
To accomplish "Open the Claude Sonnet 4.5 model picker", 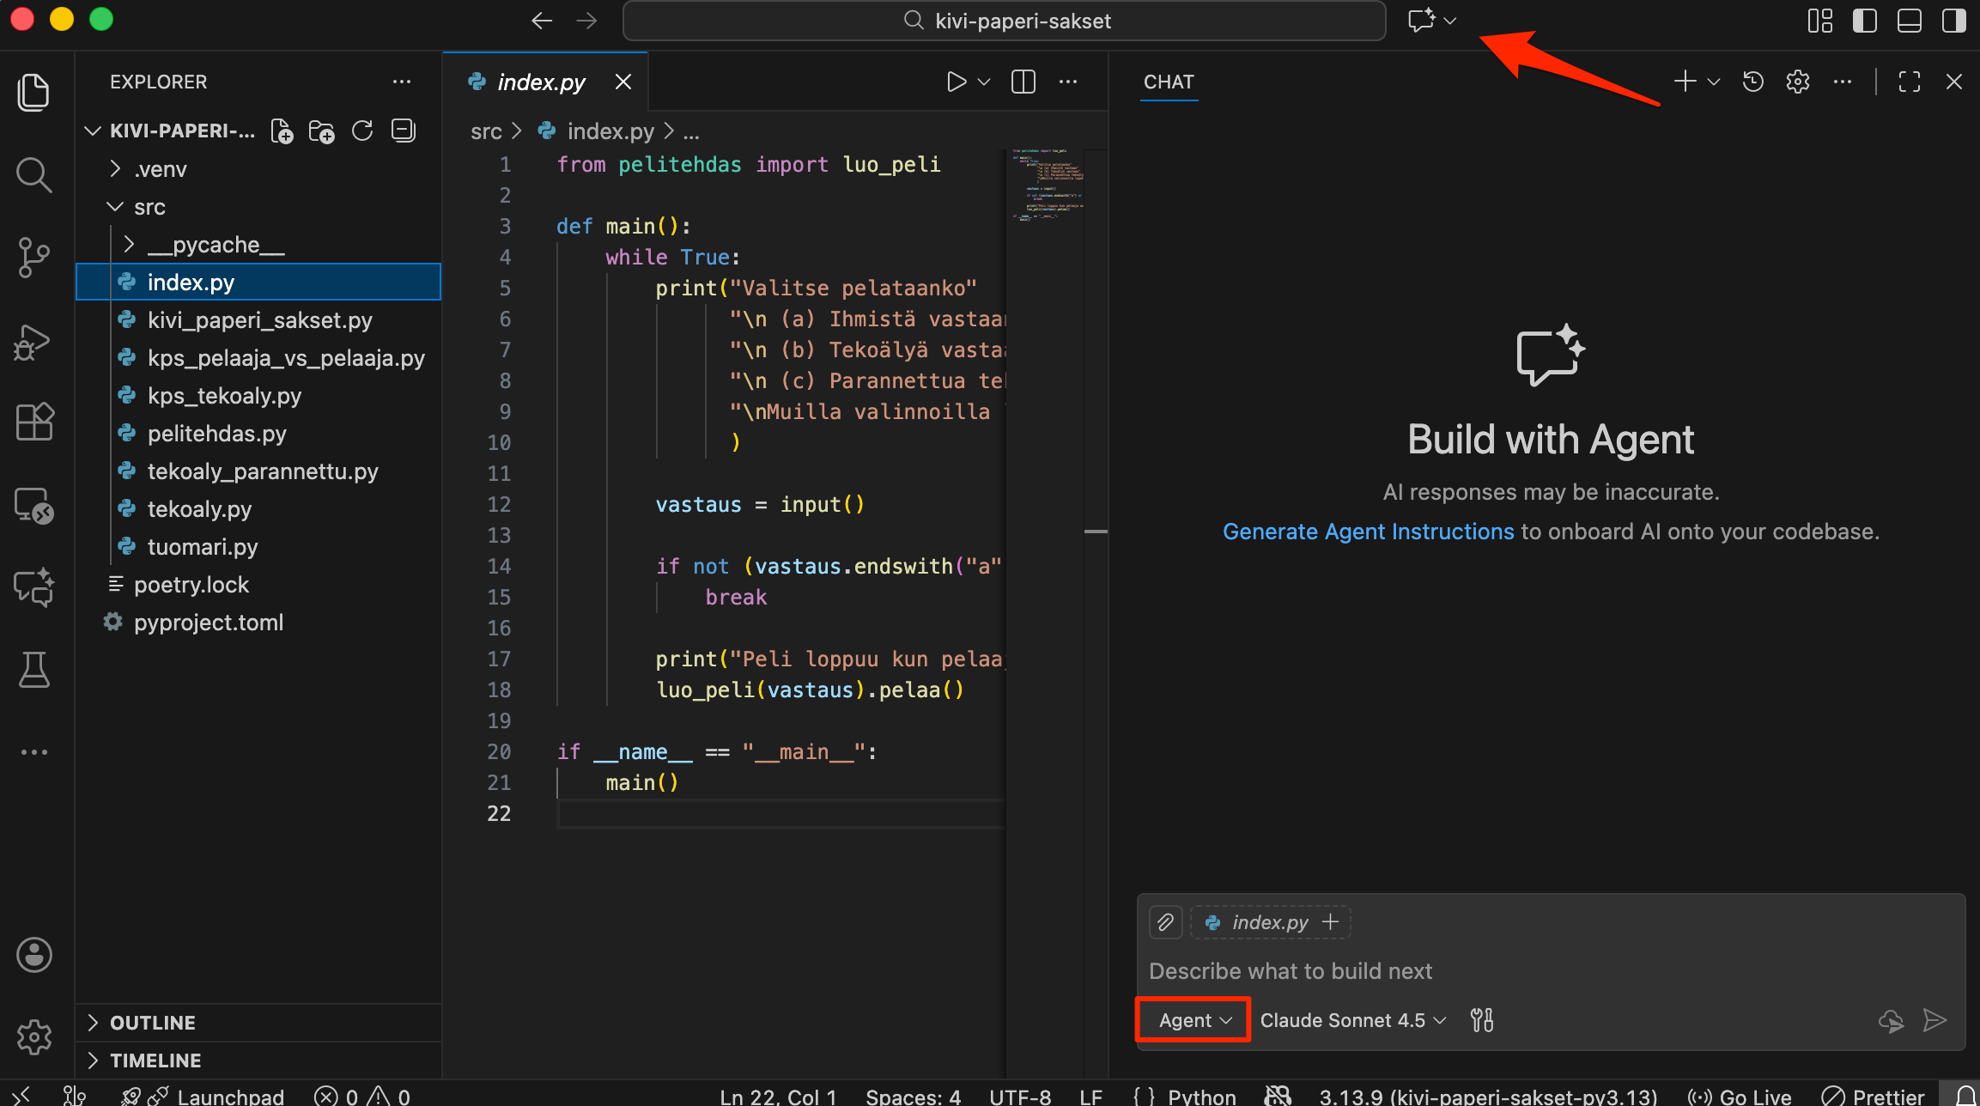I will [1352, 1020].
